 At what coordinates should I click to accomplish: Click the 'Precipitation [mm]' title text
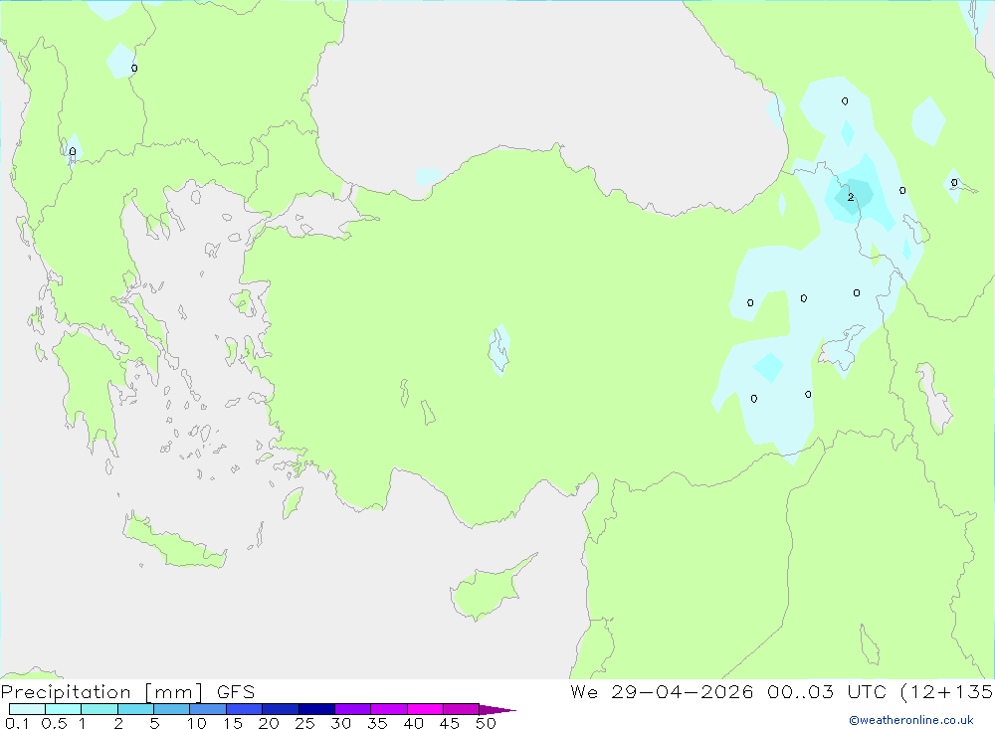pyautogui.click(x=101, y=691)
